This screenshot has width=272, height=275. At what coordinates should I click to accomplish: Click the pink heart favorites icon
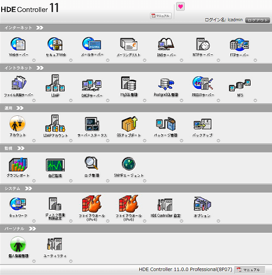180,7
